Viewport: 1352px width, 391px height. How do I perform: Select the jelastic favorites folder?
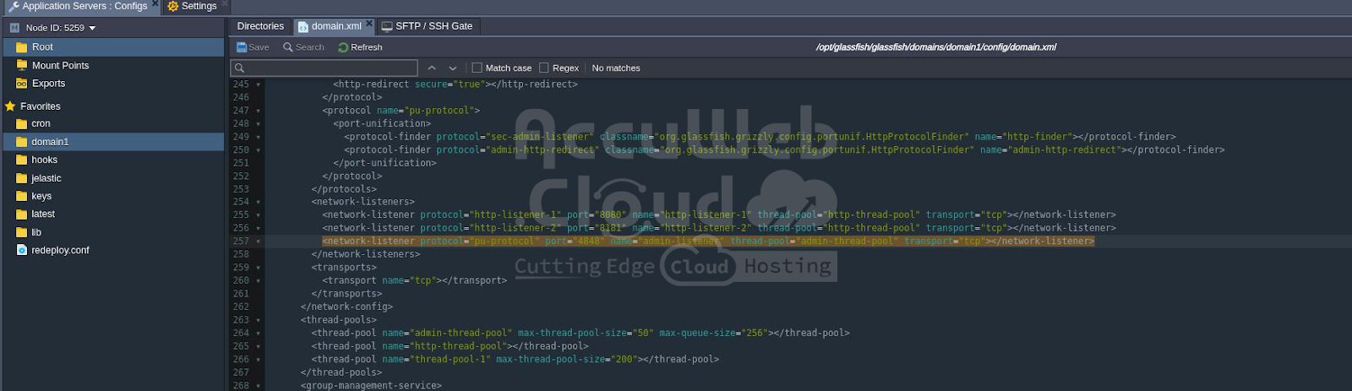46,178
